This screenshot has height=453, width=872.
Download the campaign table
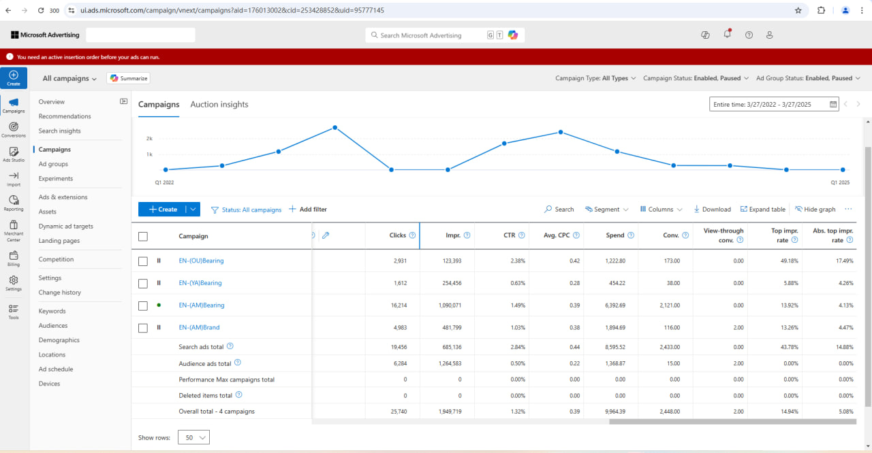click(712, 209)
